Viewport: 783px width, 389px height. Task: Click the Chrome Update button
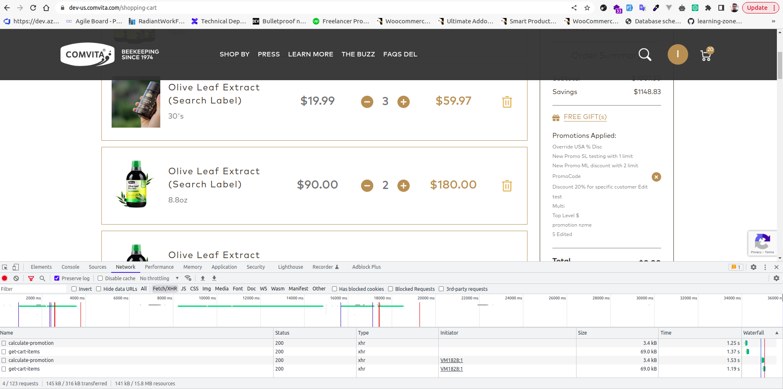[x=761, y=8]
